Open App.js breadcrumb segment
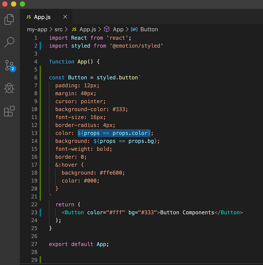This screenshot has width=263, height=265. click(x=88, y=29)
